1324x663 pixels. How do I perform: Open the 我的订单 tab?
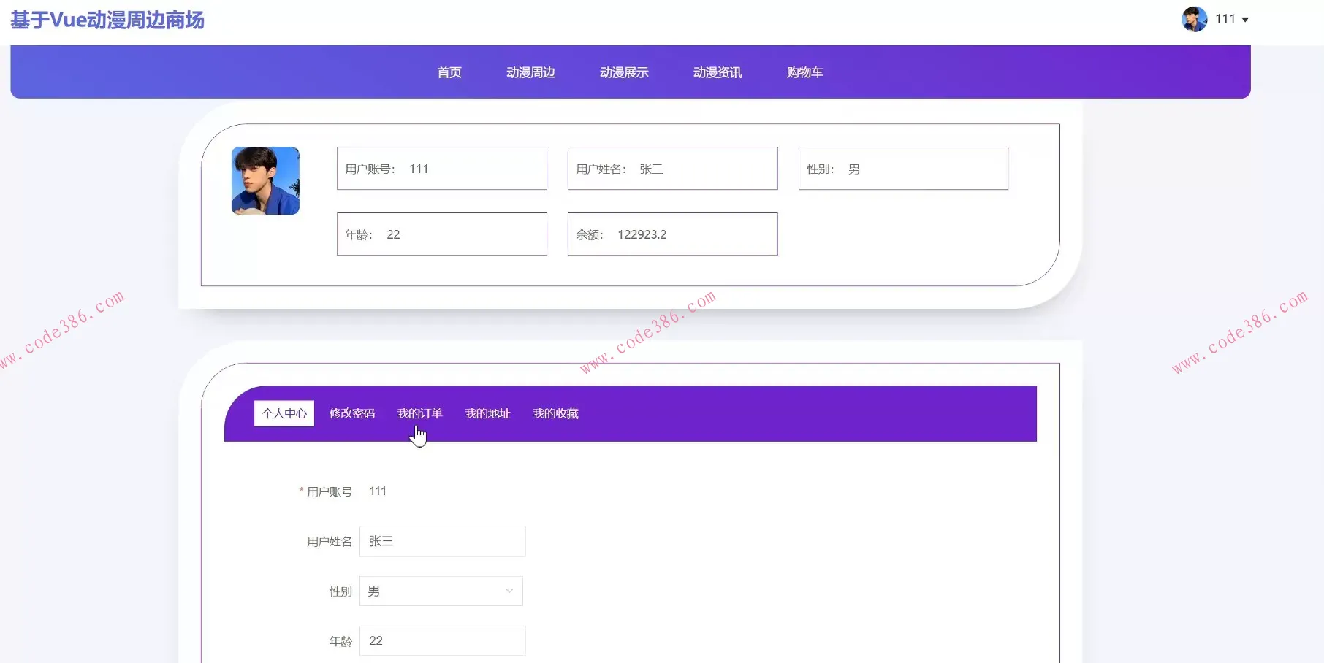[420, 413]
